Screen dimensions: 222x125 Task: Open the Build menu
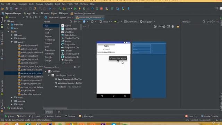[x=57, y=4]
